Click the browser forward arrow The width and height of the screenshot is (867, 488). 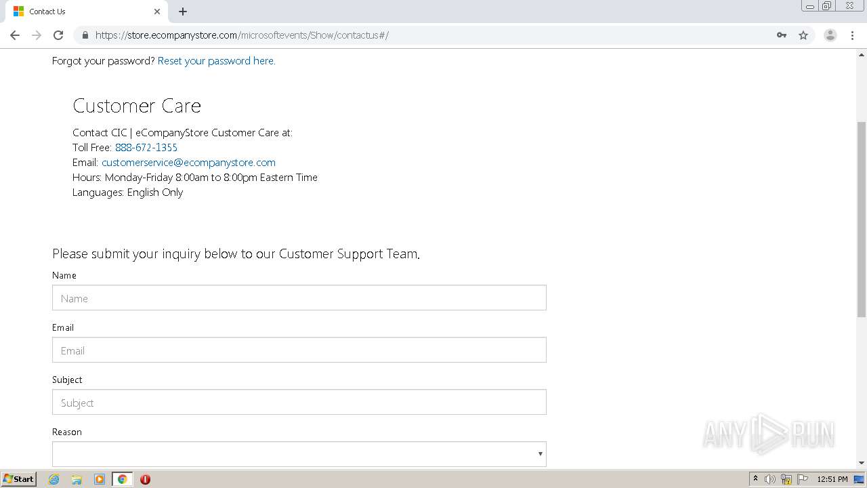coord(37,35)
